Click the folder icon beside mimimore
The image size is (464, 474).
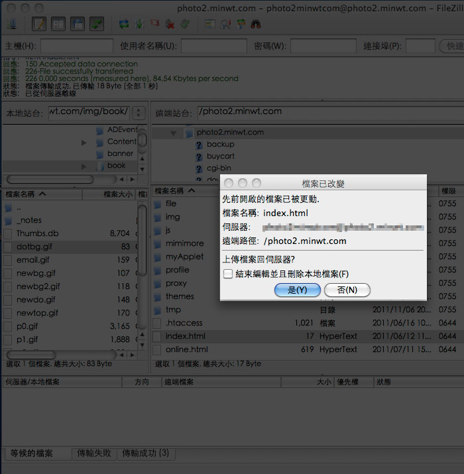(158, 244)
